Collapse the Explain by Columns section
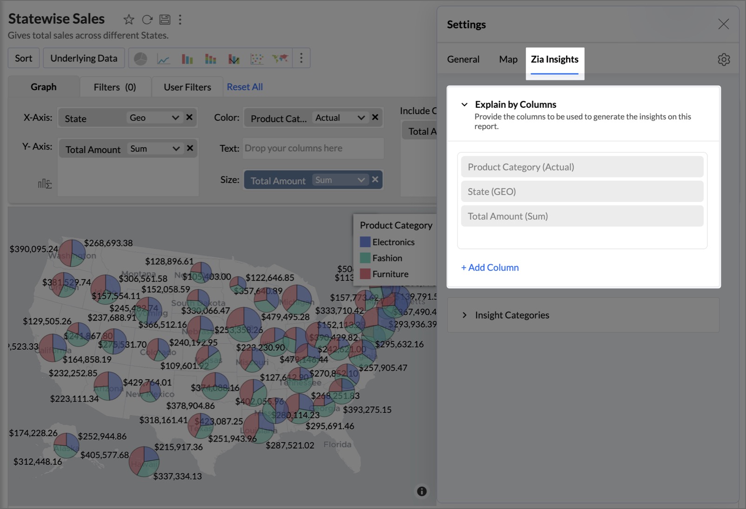Screen dimensions: 746x509 click(464, 104)
